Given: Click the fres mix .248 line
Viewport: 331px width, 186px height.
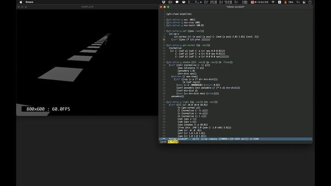Looking at the screenshot, I should pyautogui.click(x=205, y=128).
